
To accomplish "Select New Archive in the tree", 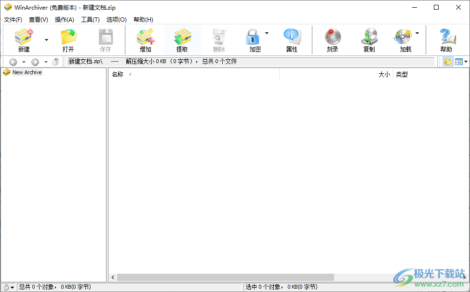I will (x=27, y=72).
